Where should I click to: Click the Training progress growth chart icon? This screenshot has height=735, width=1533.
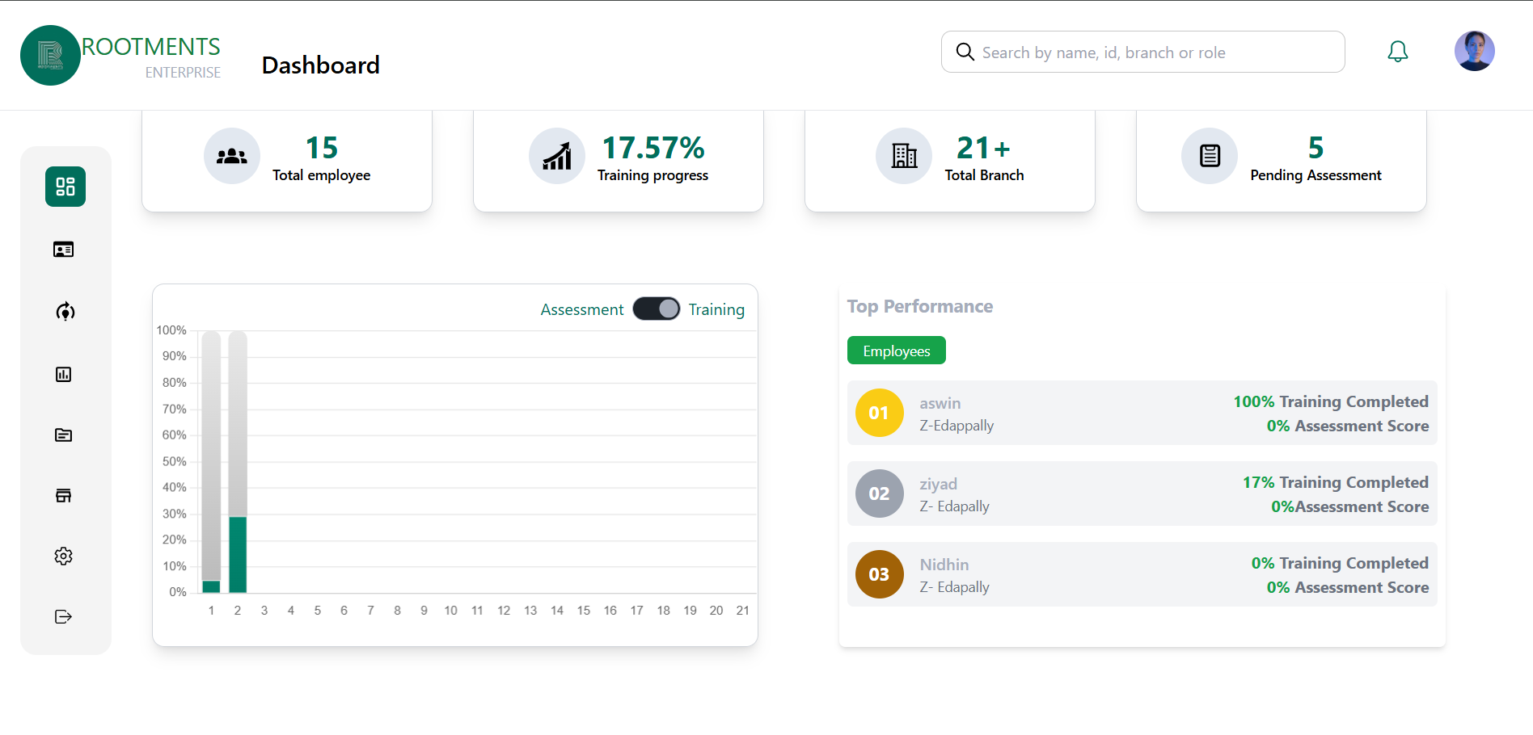[557, 156]
